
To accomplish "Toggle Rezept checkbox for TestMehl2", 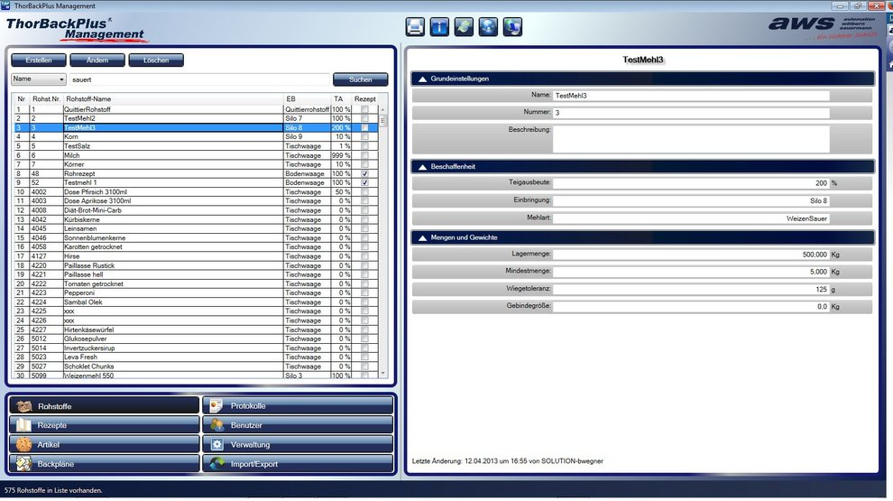I will 364,118.
